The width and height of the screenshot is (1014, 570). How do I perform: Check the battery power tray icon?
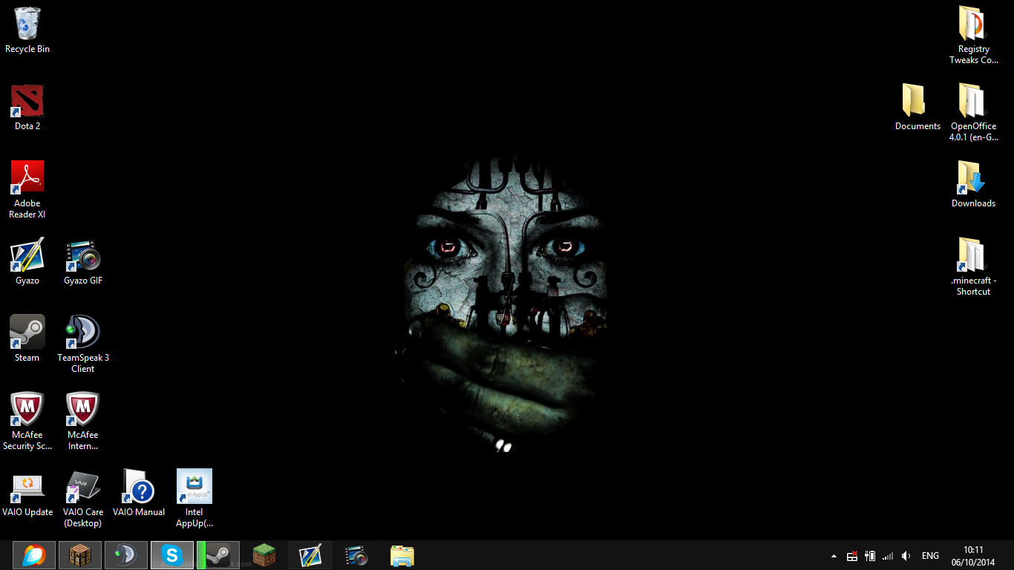[x=870, y=556]
